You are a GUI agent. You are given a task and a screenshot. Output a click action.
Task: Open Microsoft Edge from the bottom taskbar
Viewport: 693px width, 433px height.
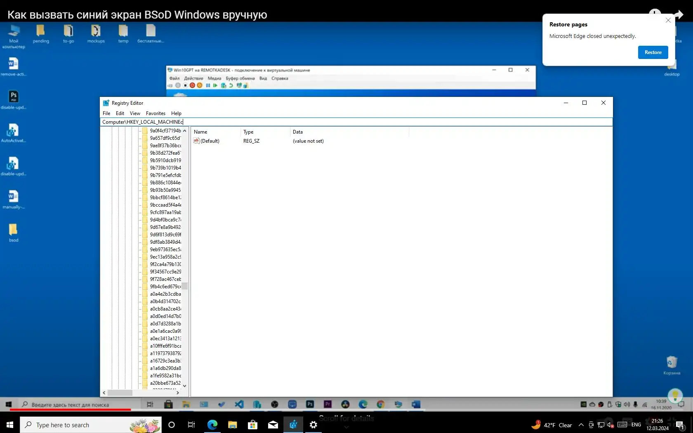point(212,425)
